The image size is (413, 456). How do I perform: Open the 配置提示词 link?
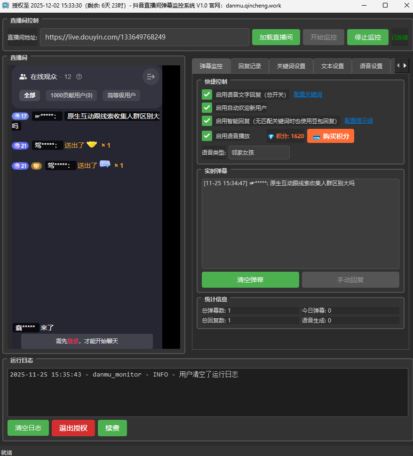(358, 120)
